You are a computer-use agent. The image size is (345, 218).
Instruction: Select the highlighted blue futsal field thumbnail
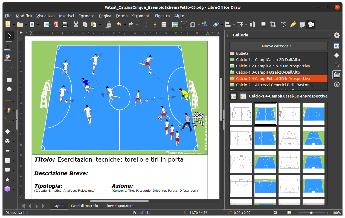(x=265, y=114)
